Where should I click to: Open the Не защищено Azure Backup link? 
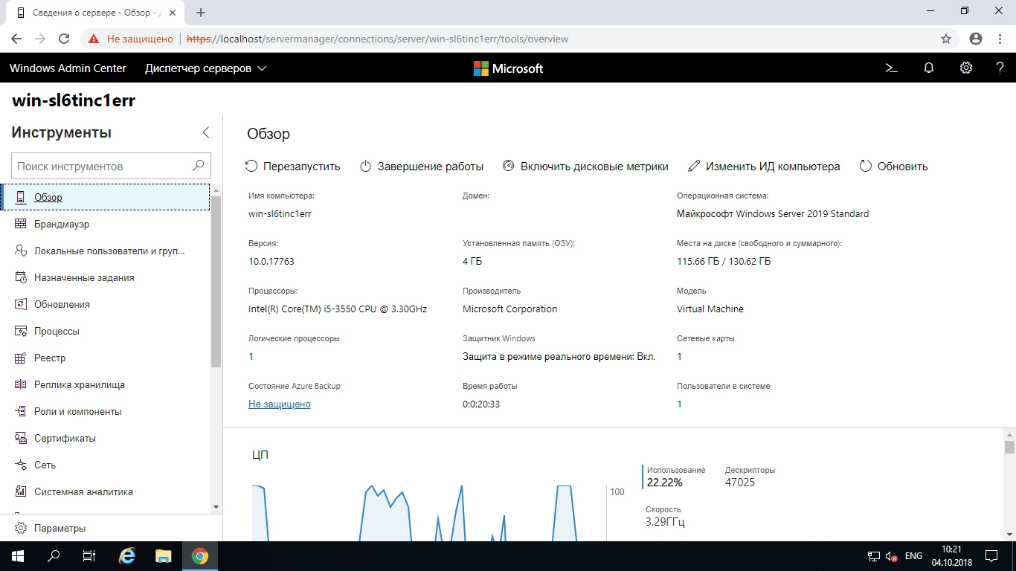[279, 404]
